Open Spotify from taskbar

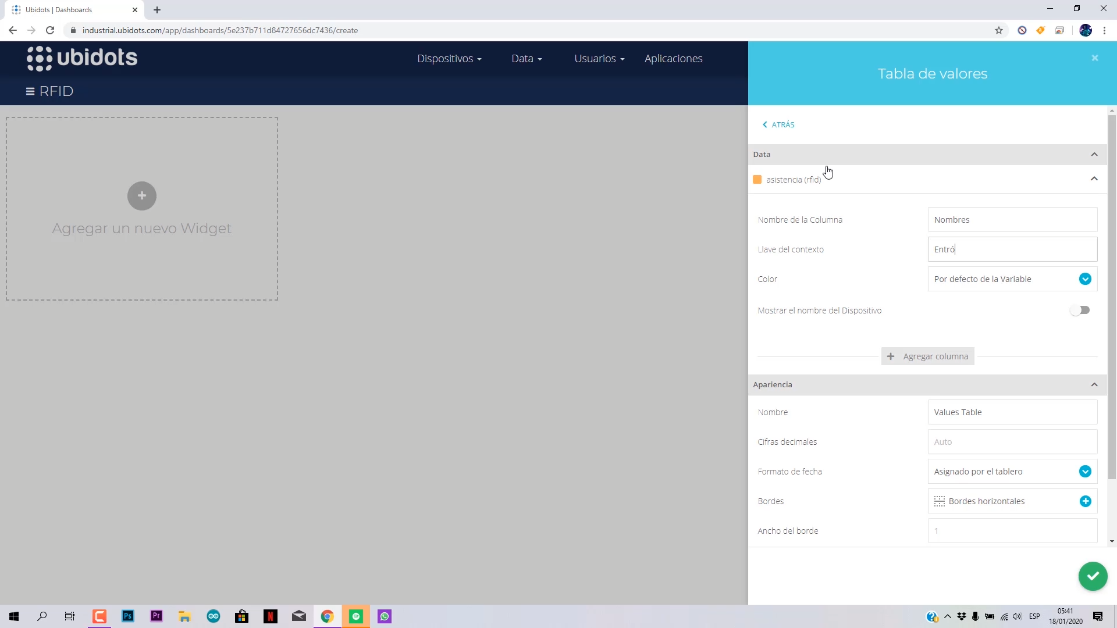pos(356,616)
